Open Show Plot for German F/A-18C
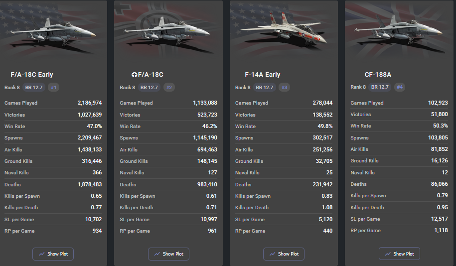Viewport: 456px width, 266px height. point(168,254)
